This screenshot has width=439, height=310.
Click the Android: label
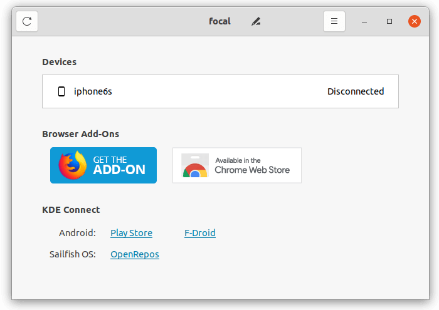pyautogui.click(x=77, y=233)
